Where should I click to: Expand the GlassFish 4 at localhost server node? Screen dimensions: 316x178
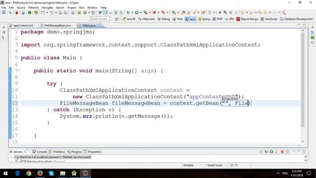[11, 157]
